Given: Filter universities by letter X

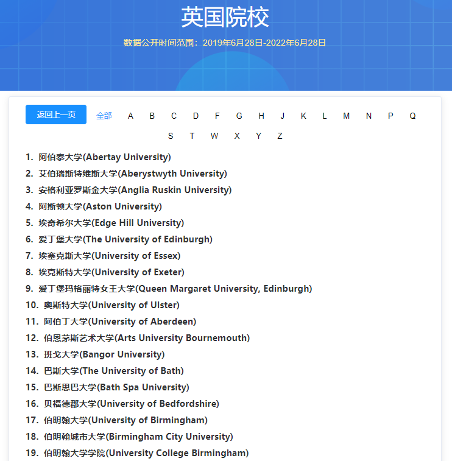Looking at the screenshot, I should click(237, 136).
